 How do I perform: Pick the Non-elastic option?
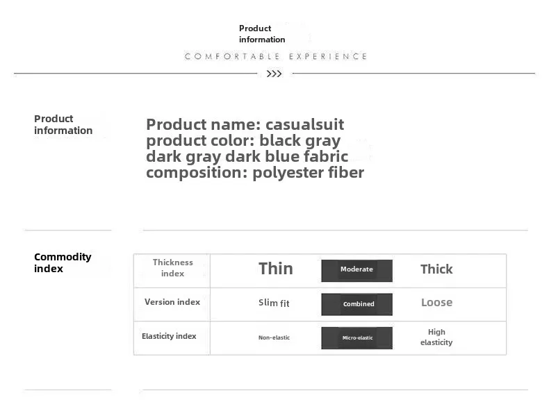click(274, 337)
